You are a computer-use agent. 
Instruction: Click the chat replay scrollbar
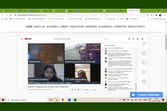(136, 87)
